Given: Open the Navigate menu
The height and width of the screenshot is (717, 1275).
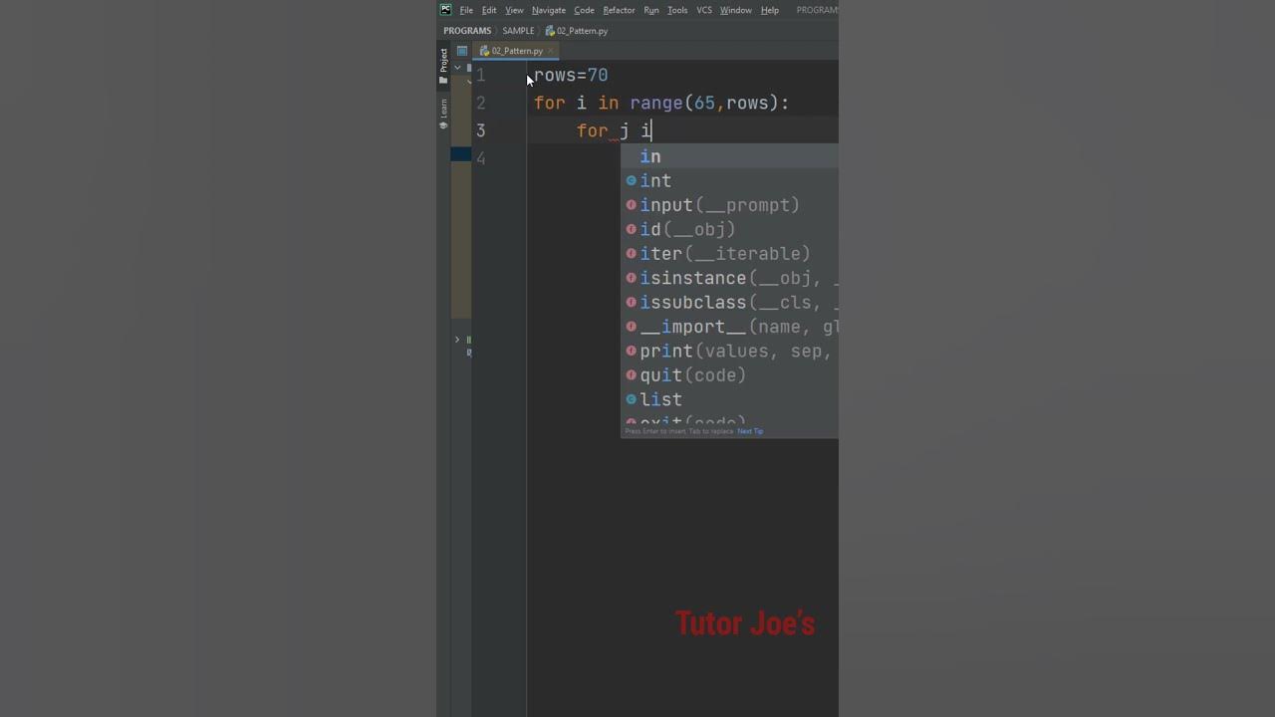Looking at the screenshot, I should click(549, 10).
